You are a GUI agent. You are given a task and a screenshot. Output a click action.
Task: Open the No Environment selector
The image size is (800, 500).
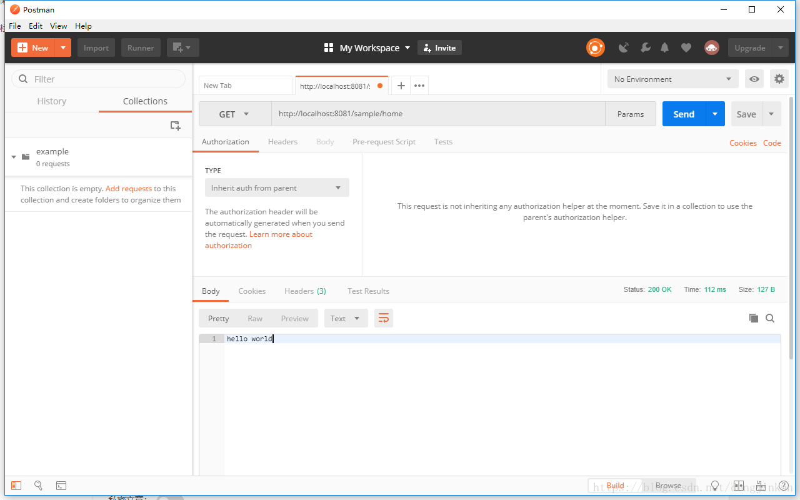coord(672,79)
